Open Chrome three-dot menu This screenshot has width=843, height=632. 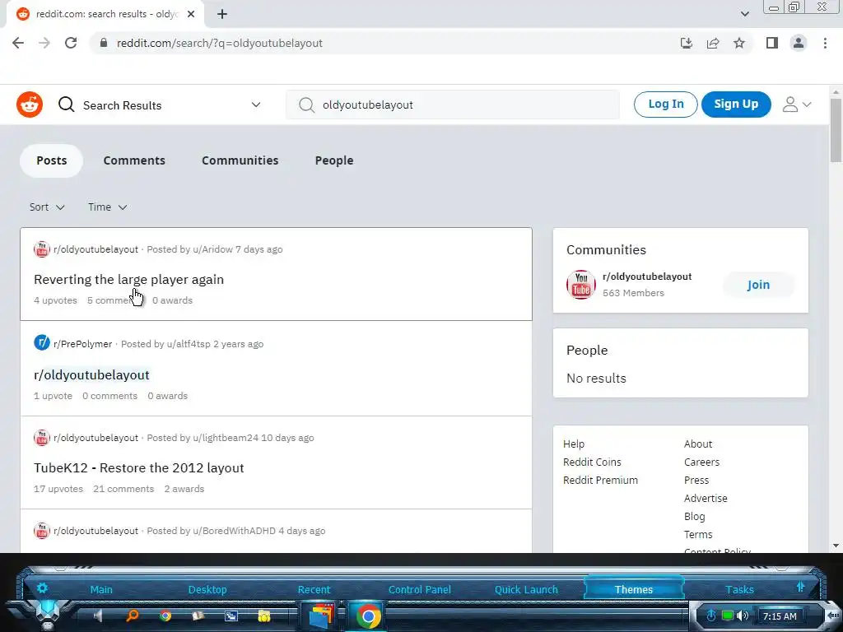tap(825, 43)
